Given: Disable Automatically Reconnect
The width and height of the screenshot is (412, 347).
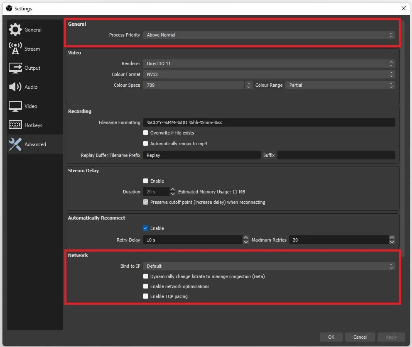Looking at the screenshot, I should [146, 228].
